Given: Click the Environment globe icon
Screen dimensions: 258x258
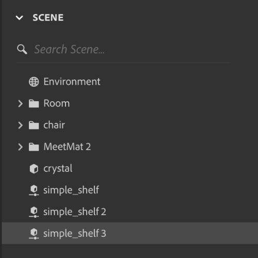Looking at the screenshot, I should point(34,82).
